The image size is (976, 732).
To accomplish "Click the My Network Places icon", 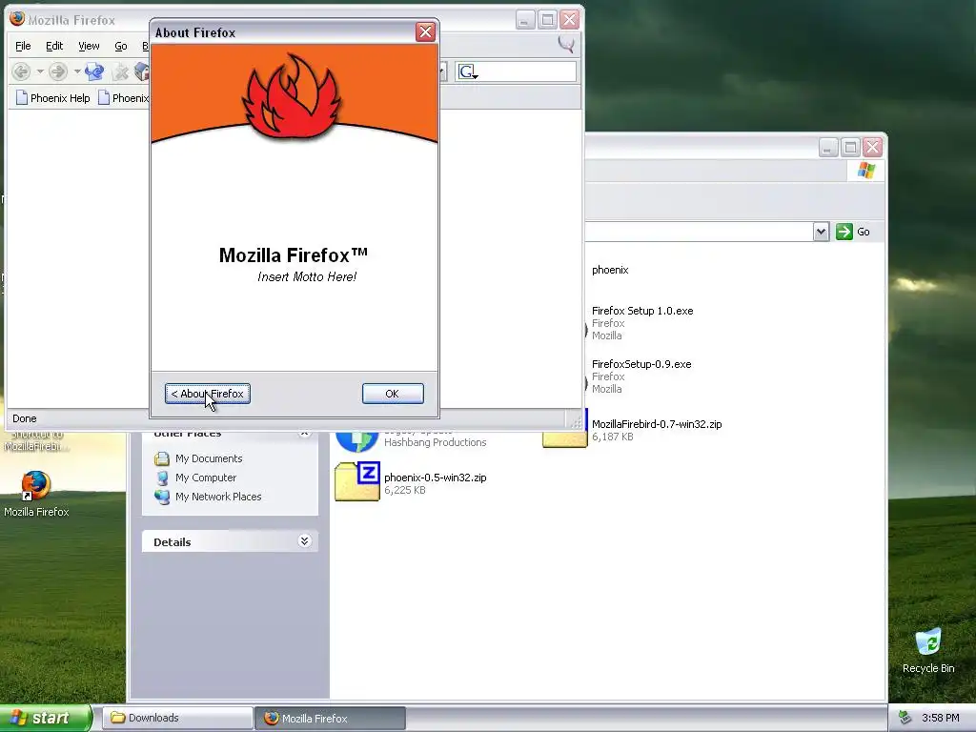I will tap(162, 497).
